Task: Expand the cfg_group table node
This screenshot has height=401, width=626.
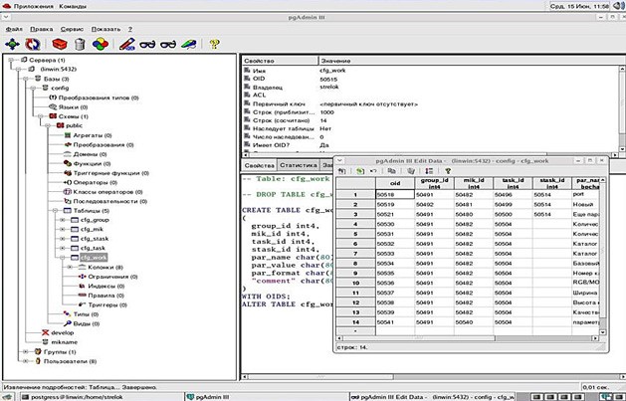Action: 63,220
